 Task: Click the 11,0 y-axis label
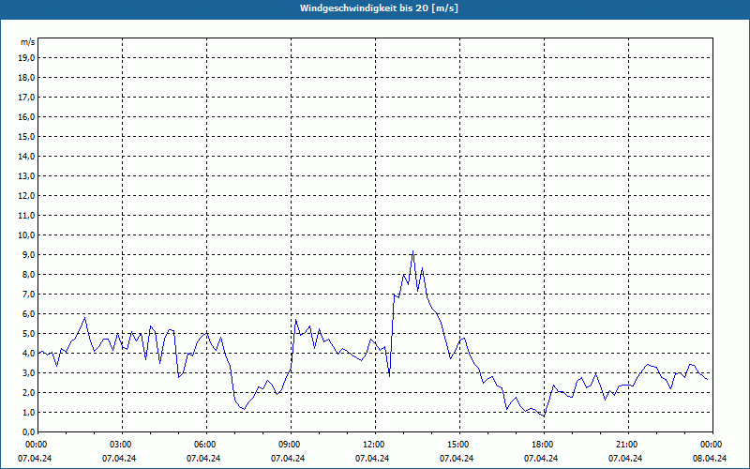26,216
